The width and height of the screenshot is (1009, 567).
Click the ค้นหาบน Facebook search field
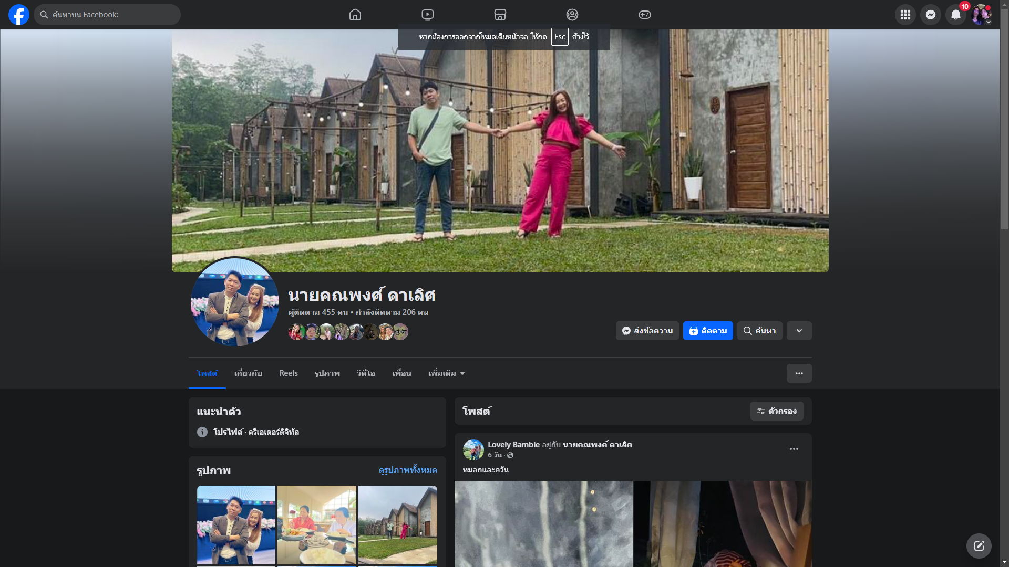pyautogui.click(x=110, y=15)
